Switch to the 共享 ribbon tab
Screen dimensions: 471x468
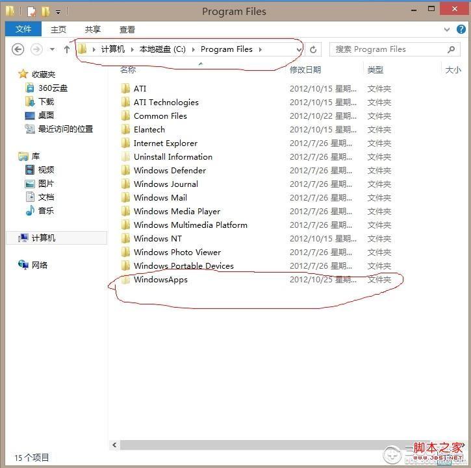point(92,29)
